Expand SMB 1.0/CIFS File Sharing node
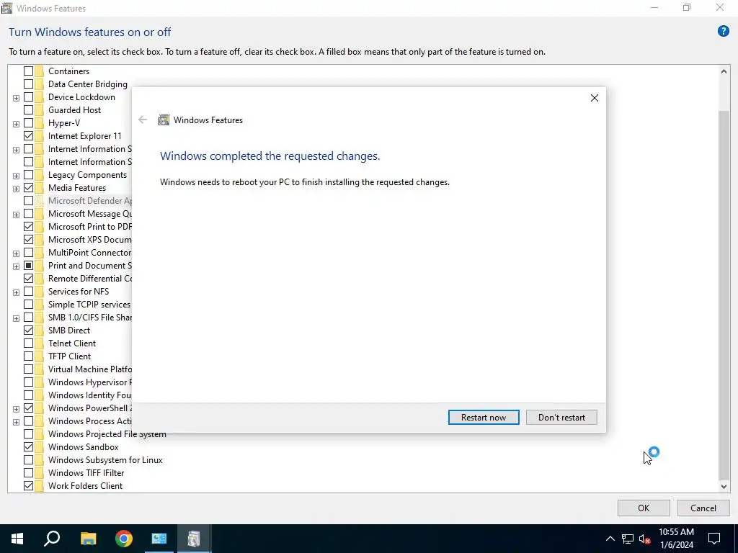 (16, 318)
